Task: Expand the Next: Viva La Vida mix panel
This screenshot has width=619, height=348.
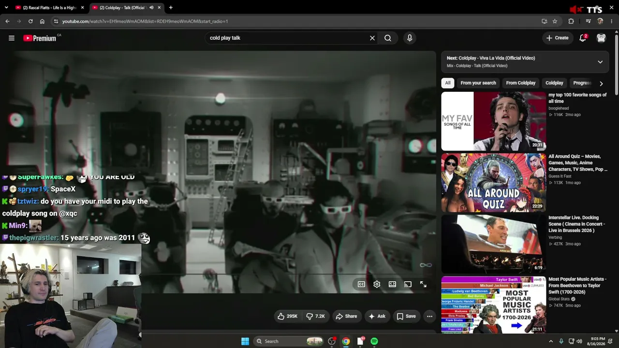Action: click(x=600, y=62)
